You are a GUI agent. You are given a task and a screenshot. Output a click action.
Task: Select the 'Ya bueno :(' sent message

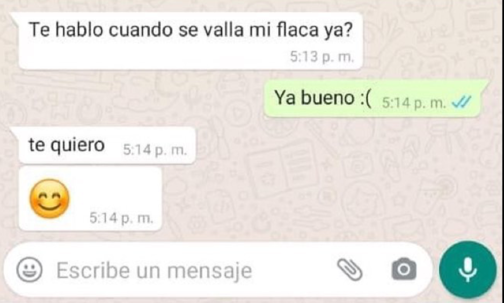pyautogui.click(x=373, y=98)
